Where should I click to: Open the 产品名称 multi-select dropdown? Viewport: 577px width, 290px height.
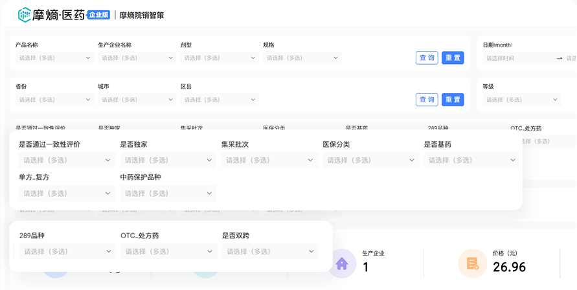click(x=54, y=58)
